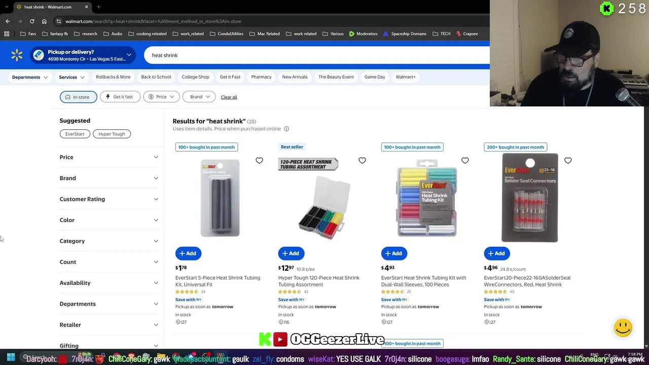649x365 pixels.
Task: Open the Hyper Tough 120-Piece Heat Shrink title
Action: click(x=319, y=281)
